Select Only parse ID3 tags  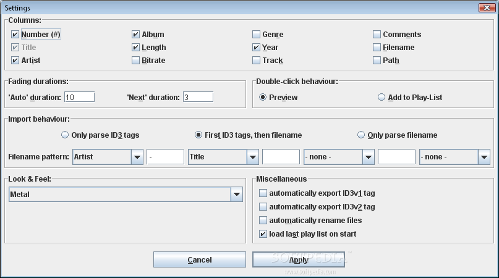(64, 135)
